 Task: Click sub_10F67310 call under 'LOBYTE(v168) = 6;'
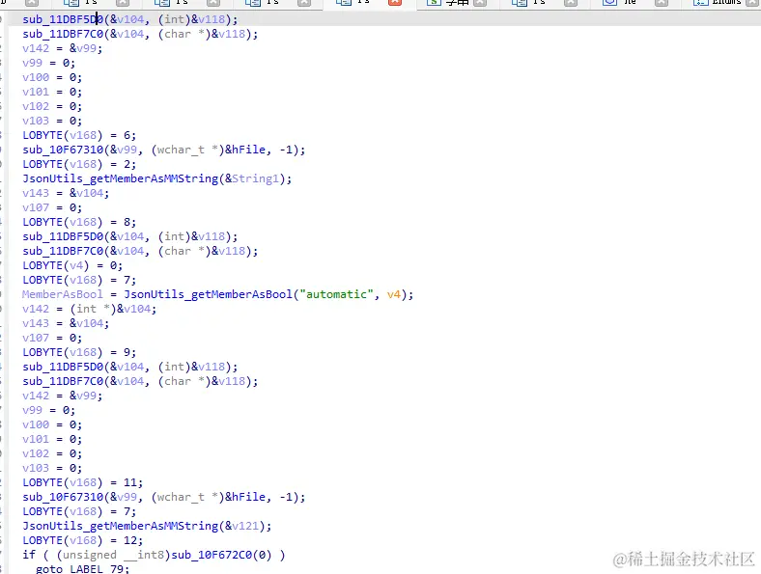point(63,150)
